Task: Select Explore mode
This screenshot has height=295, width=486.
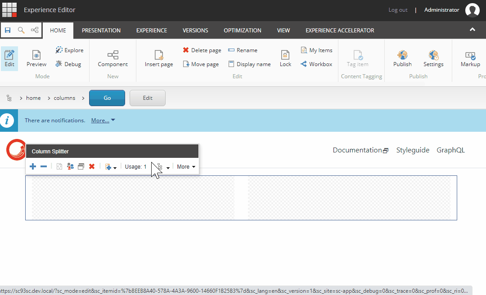Action: tap(69, 50)
